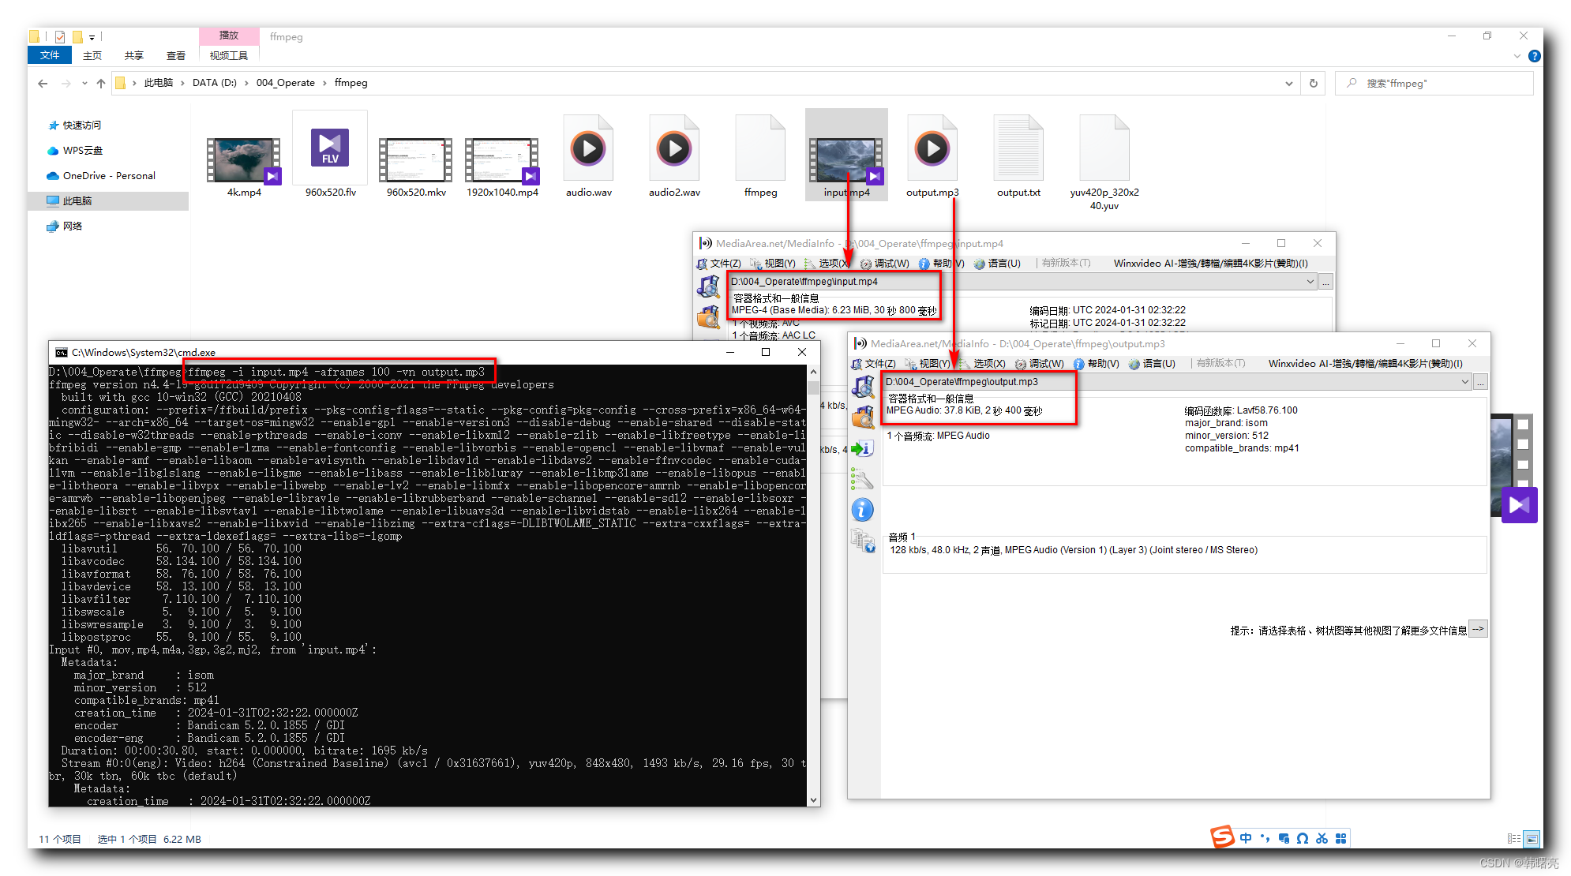Click 004_Operate breadcrumb segment

286,83
